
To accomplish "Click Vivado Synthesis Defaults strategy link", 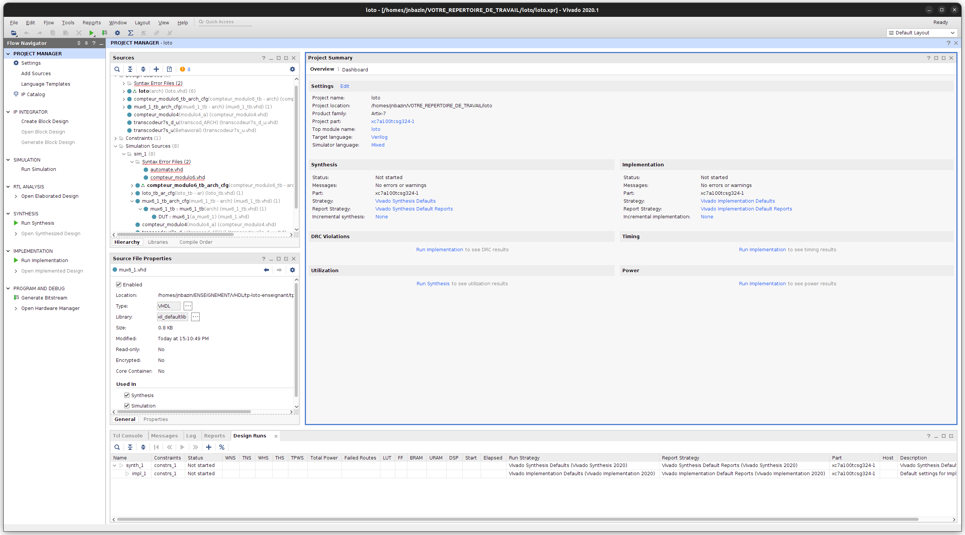I will [405, 201].
